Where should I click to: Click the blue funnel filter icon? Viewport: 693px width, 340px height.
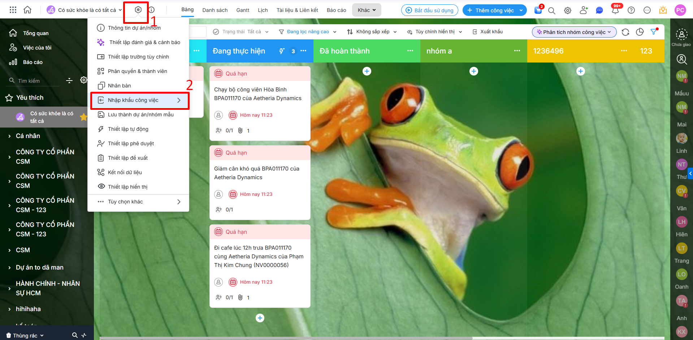654,32
